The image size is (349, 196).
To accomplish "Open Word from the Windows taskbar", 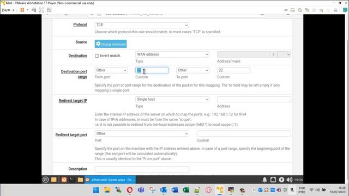I will pyautogui.click(x=174, y=190).
